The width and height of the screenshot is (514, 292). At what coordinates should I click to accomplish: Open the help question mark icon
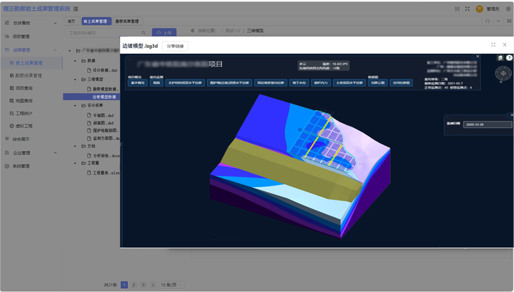(509, 58)
